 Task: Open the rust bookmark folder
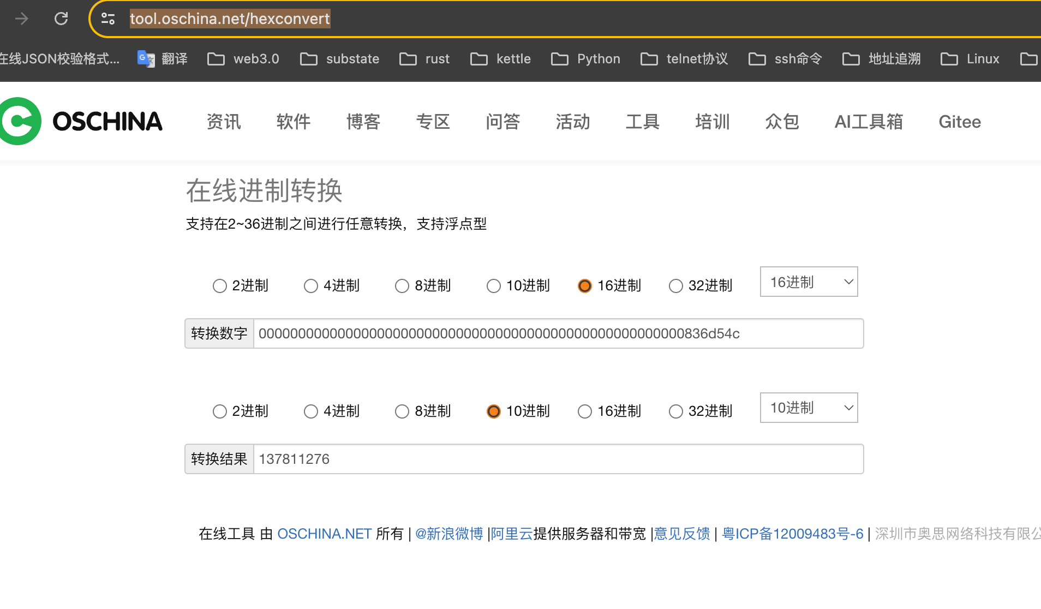[424, 59]
